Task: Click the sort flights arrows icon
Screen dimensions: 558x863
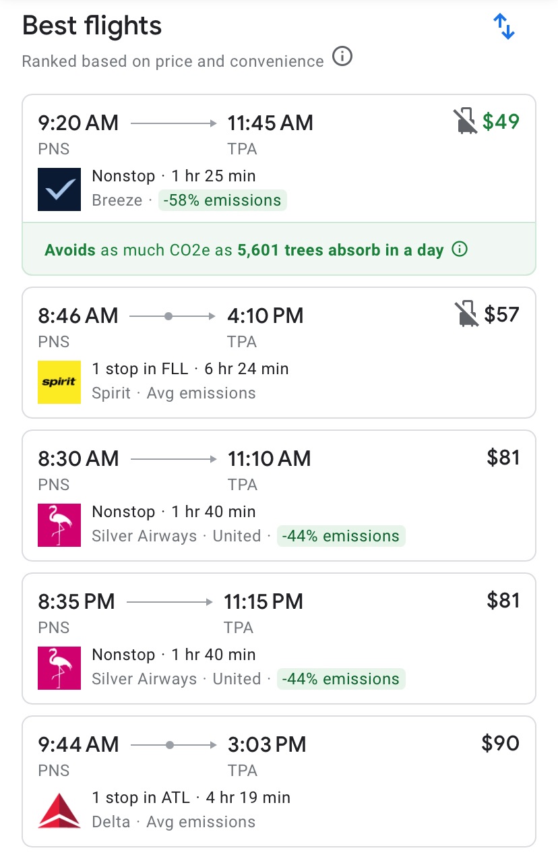Action: coord(503,27)
